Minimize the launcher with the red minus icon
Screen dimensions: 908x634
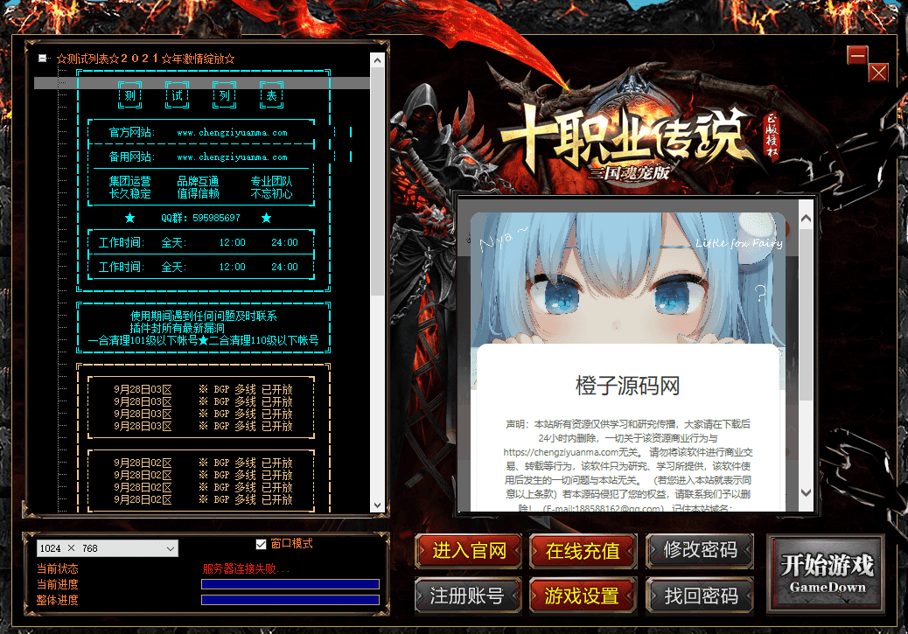(857, 56)
